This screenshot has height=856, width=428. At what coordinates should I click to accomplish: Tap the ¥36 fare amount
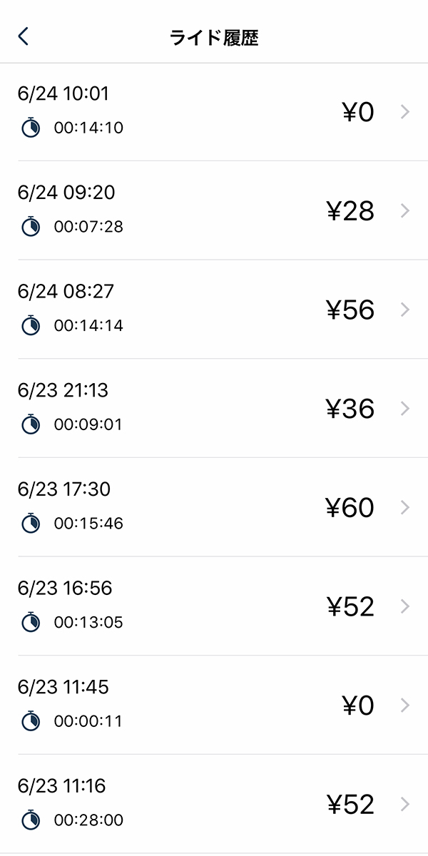click(350, 409)
